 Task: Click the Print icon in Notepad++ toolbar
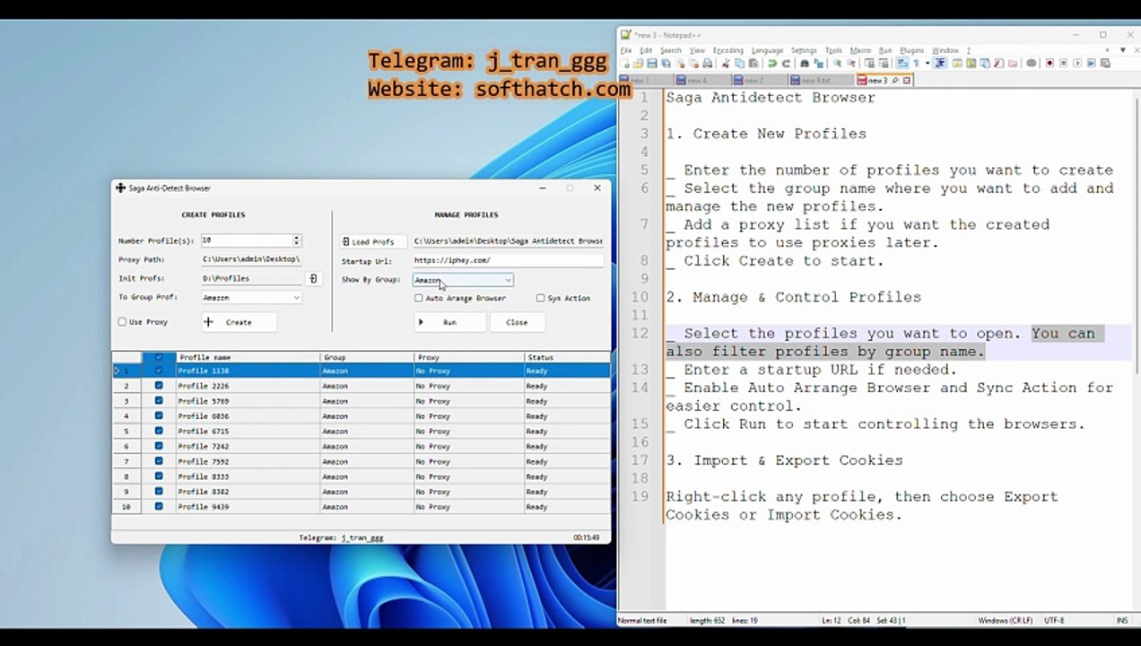point(708,64)
